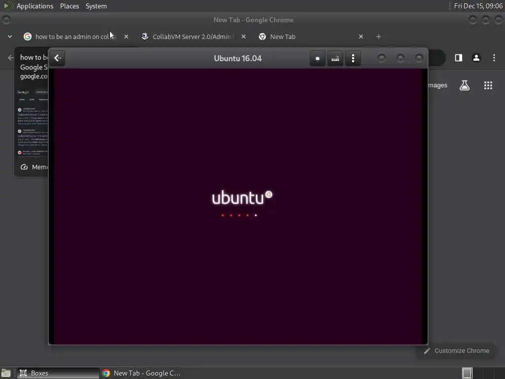Go back in the Boxes Ubuntu 16.04 window
Screen dimensions: 505x379
click(58, 58)
